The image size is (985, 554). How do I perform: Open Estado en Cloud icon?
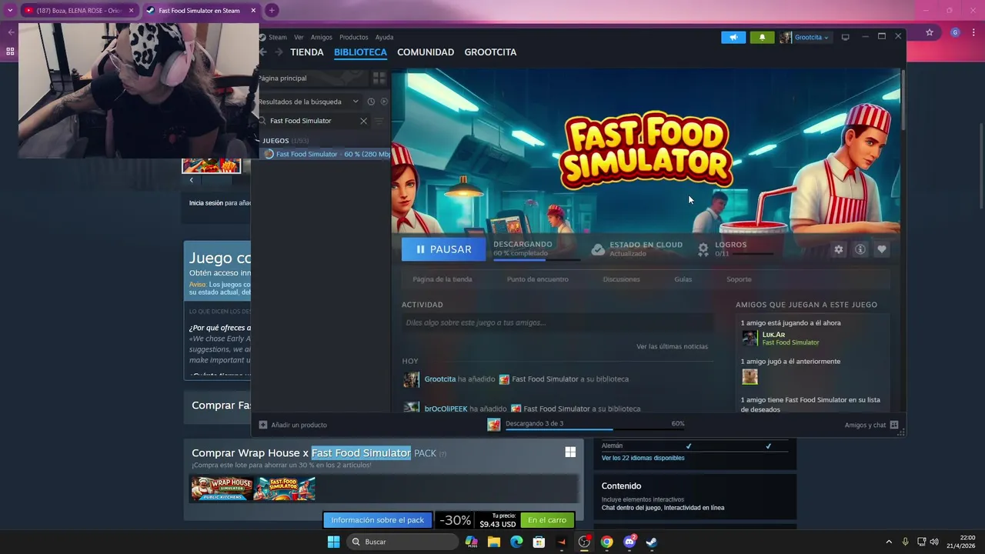pyautogui.click(x=598, y=249)
